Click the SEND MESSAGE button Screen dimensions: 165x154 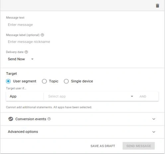pyautogui.click(x=138, y=146)
